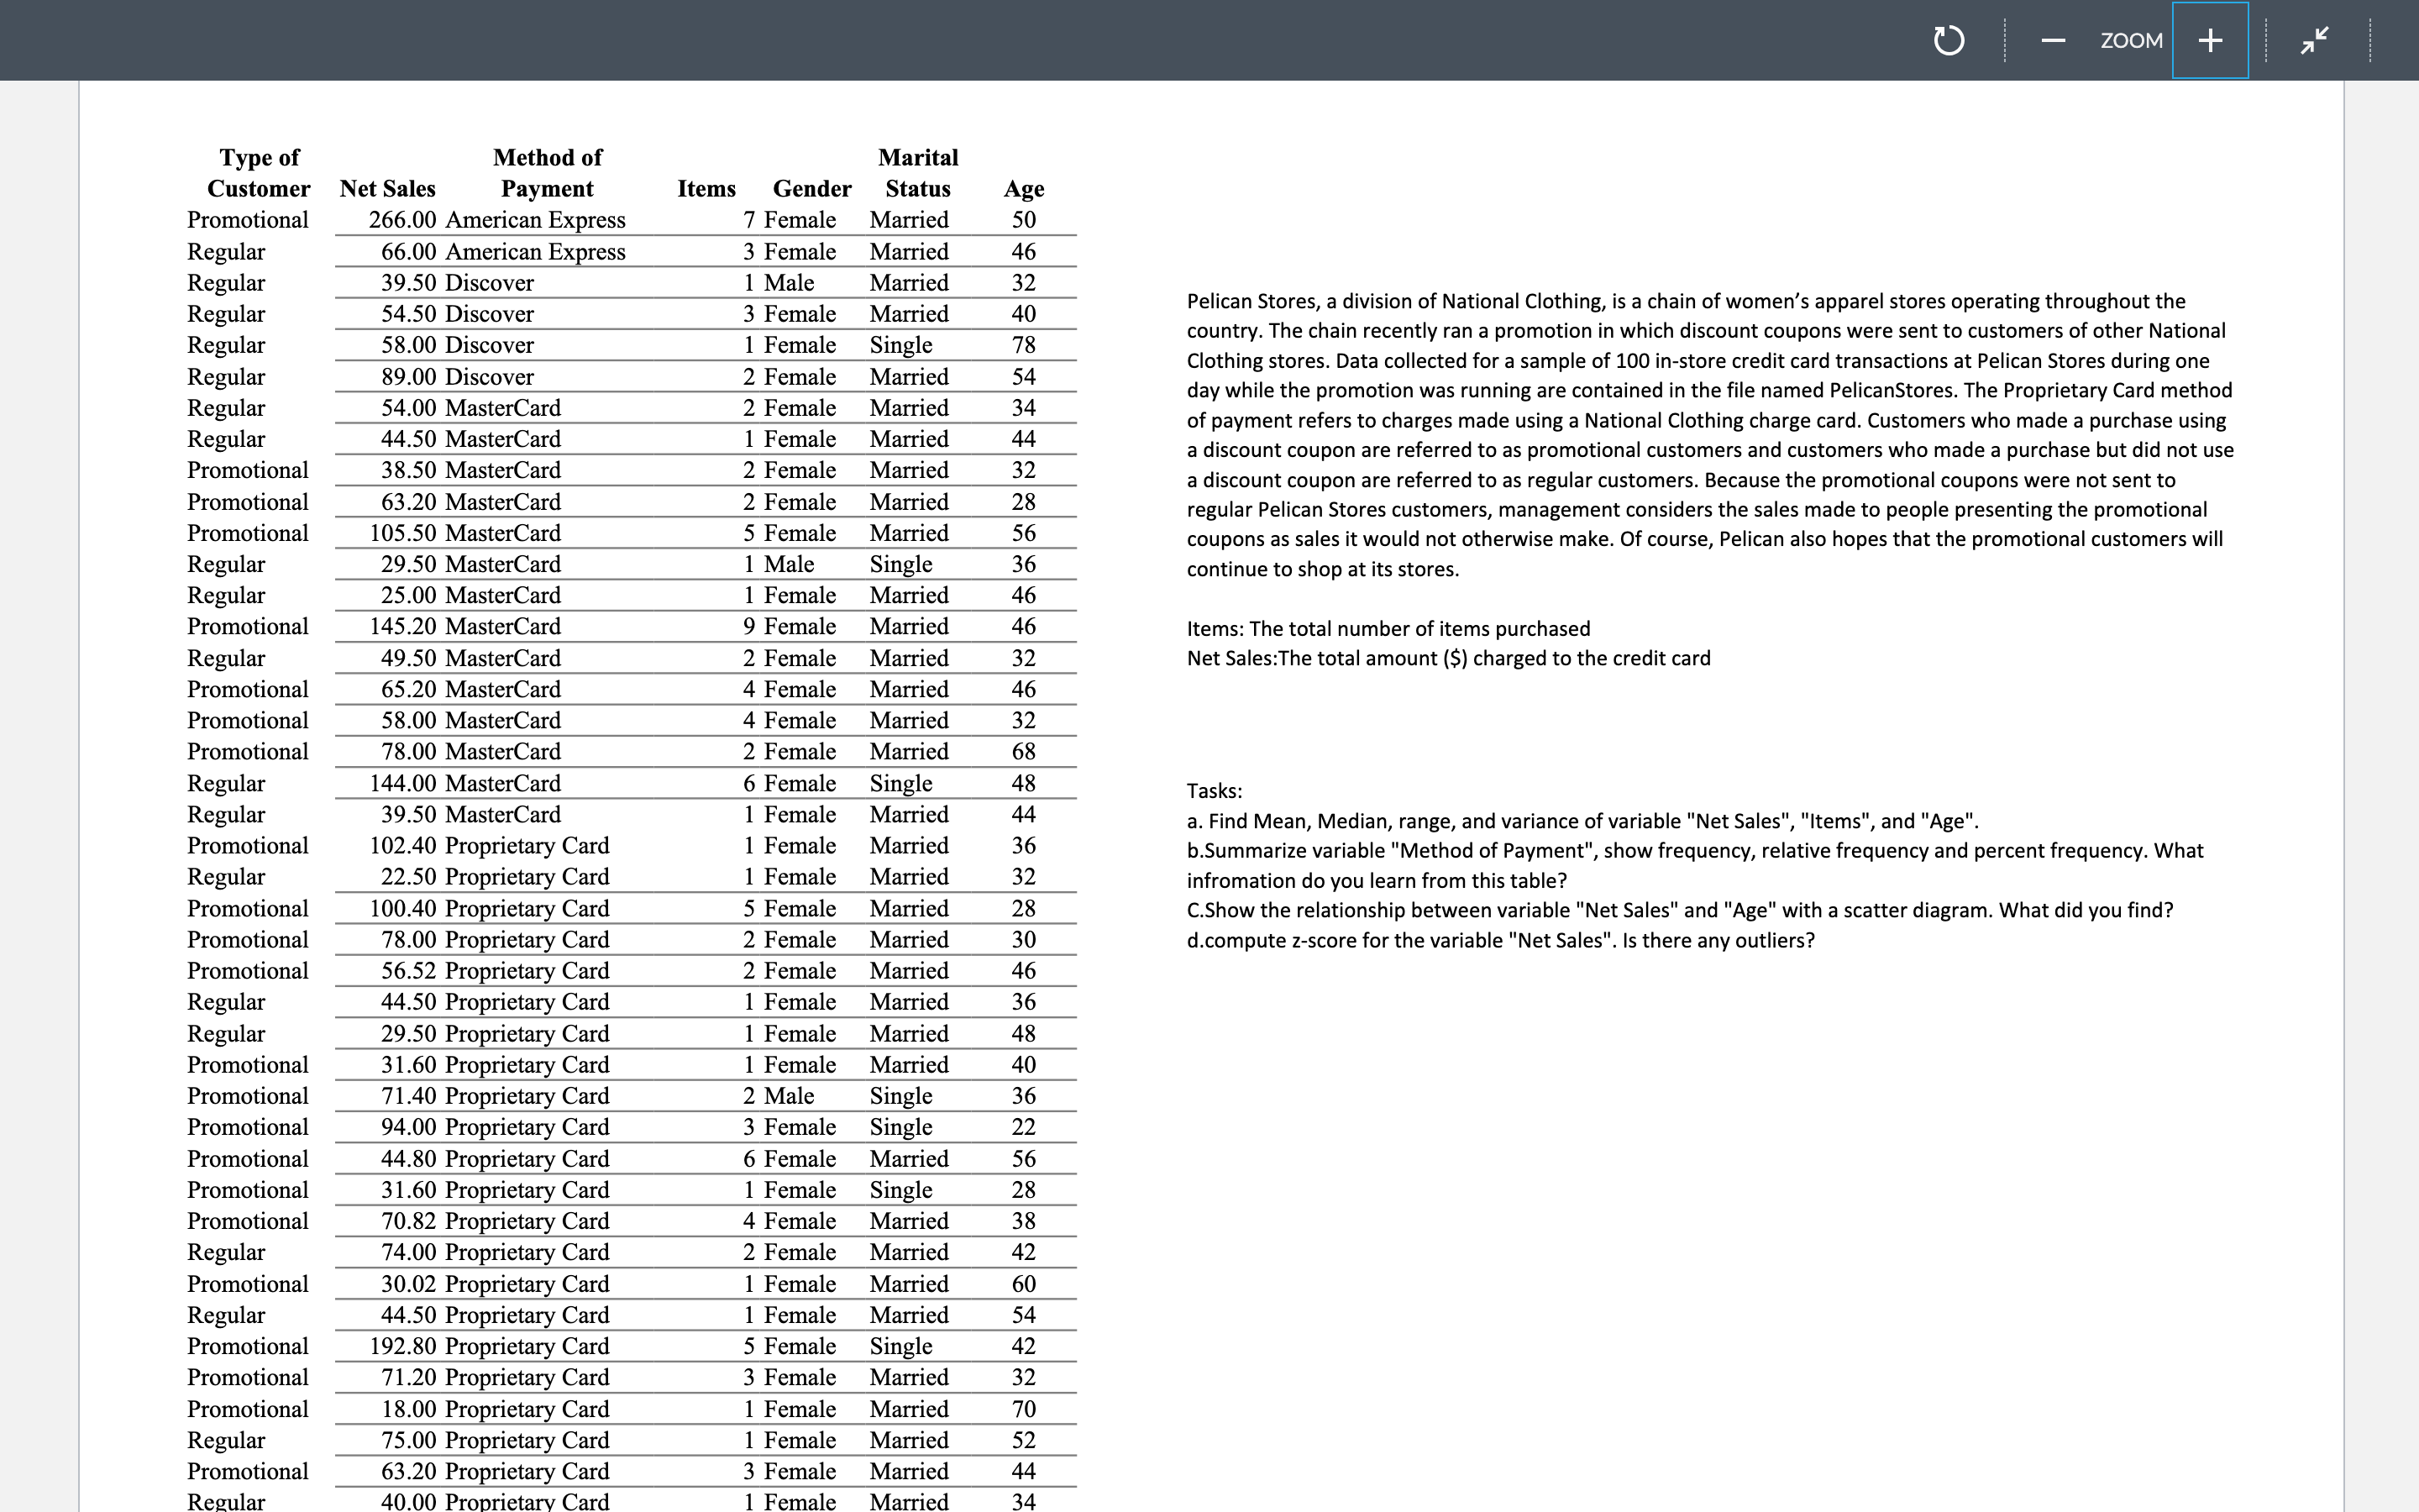
Task: Select the "Age" column header
Action: pos(1022,188)
